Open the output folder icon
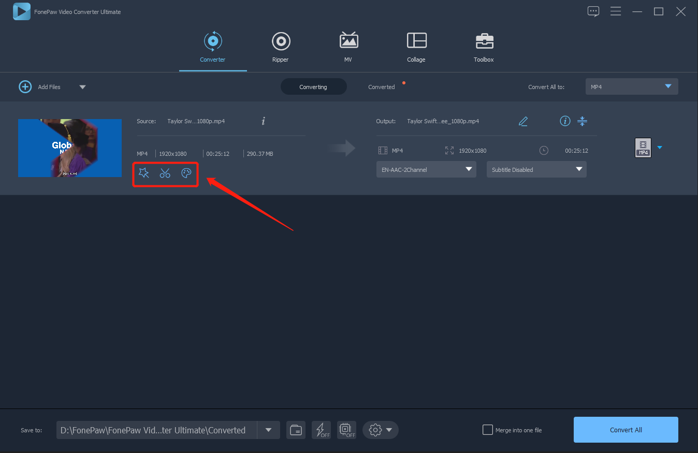This screenshot has height=453, width=698. pos(296,430)
